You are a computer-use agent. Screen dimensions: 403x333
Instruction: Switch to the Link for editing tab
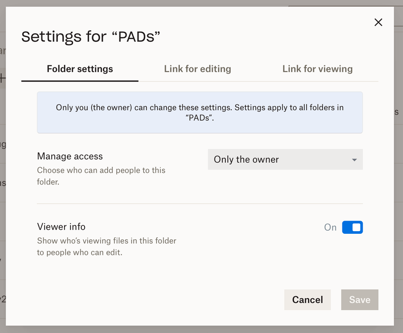197,69
